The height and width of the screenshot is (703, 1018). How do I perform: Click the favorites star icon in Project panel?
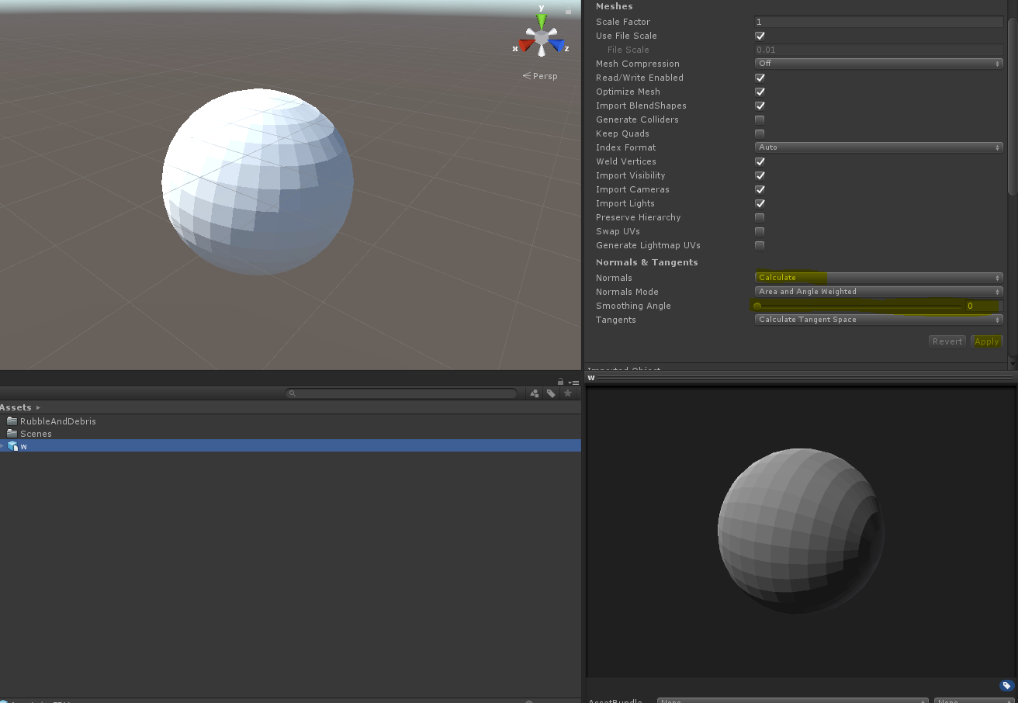[x=568, y=393]
